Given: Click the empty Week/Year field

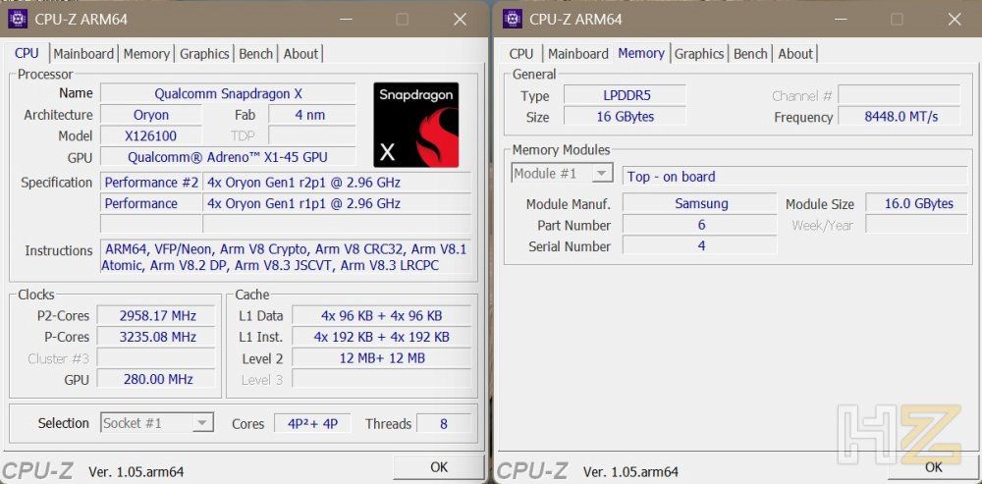Looking at the screenshot, I should [917, 225].
